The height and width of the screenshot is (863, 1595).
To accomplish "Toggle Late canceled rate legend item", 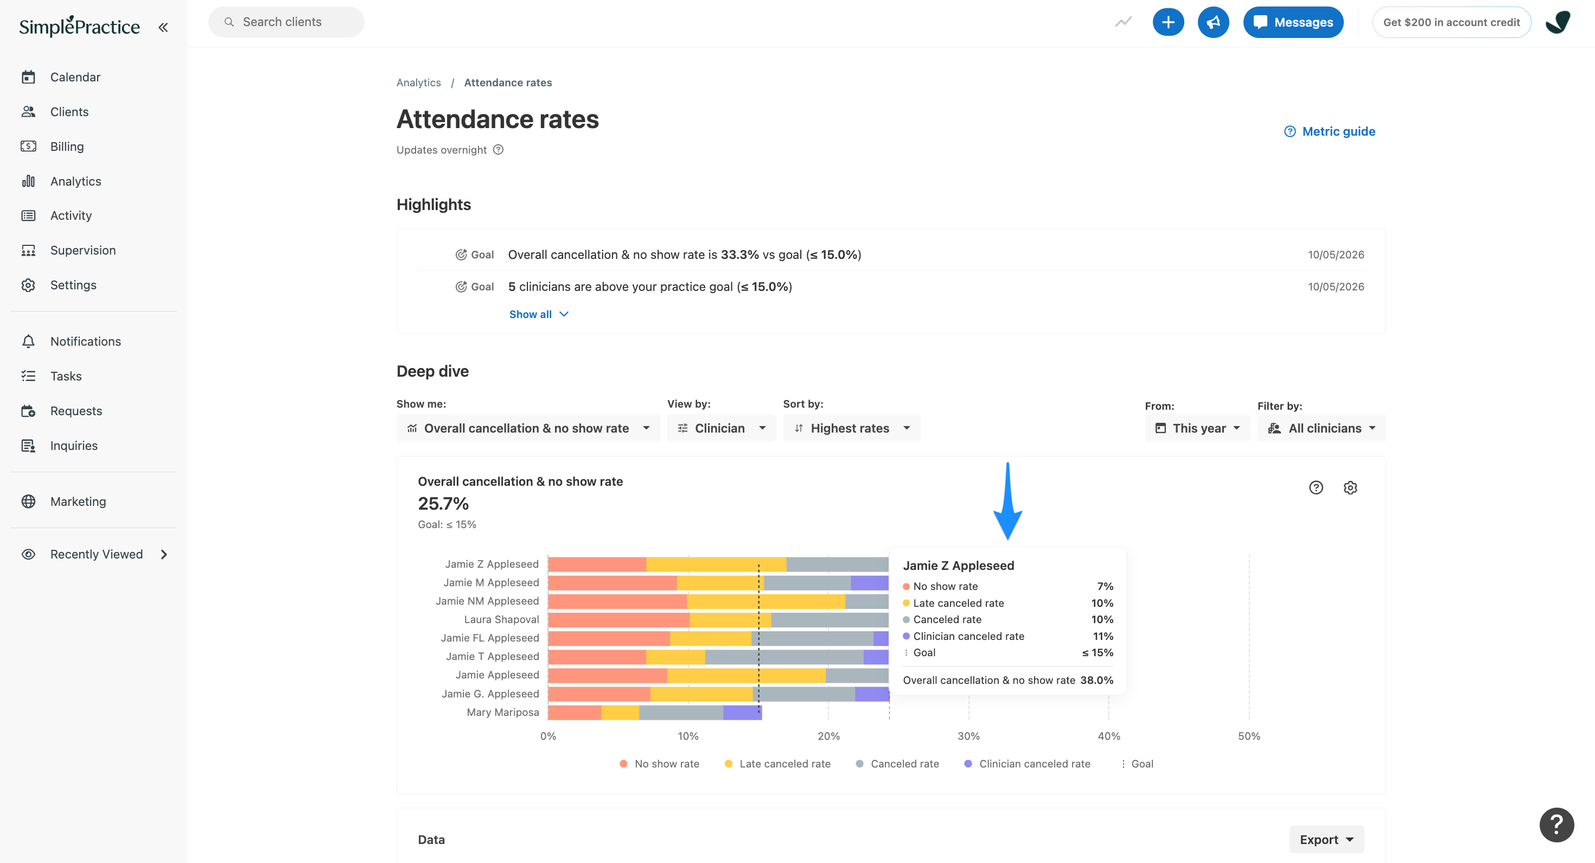I will [777, 764].
